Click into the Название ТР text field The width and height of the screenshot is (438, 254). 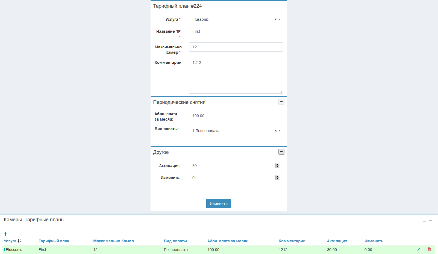pos(236,31)
